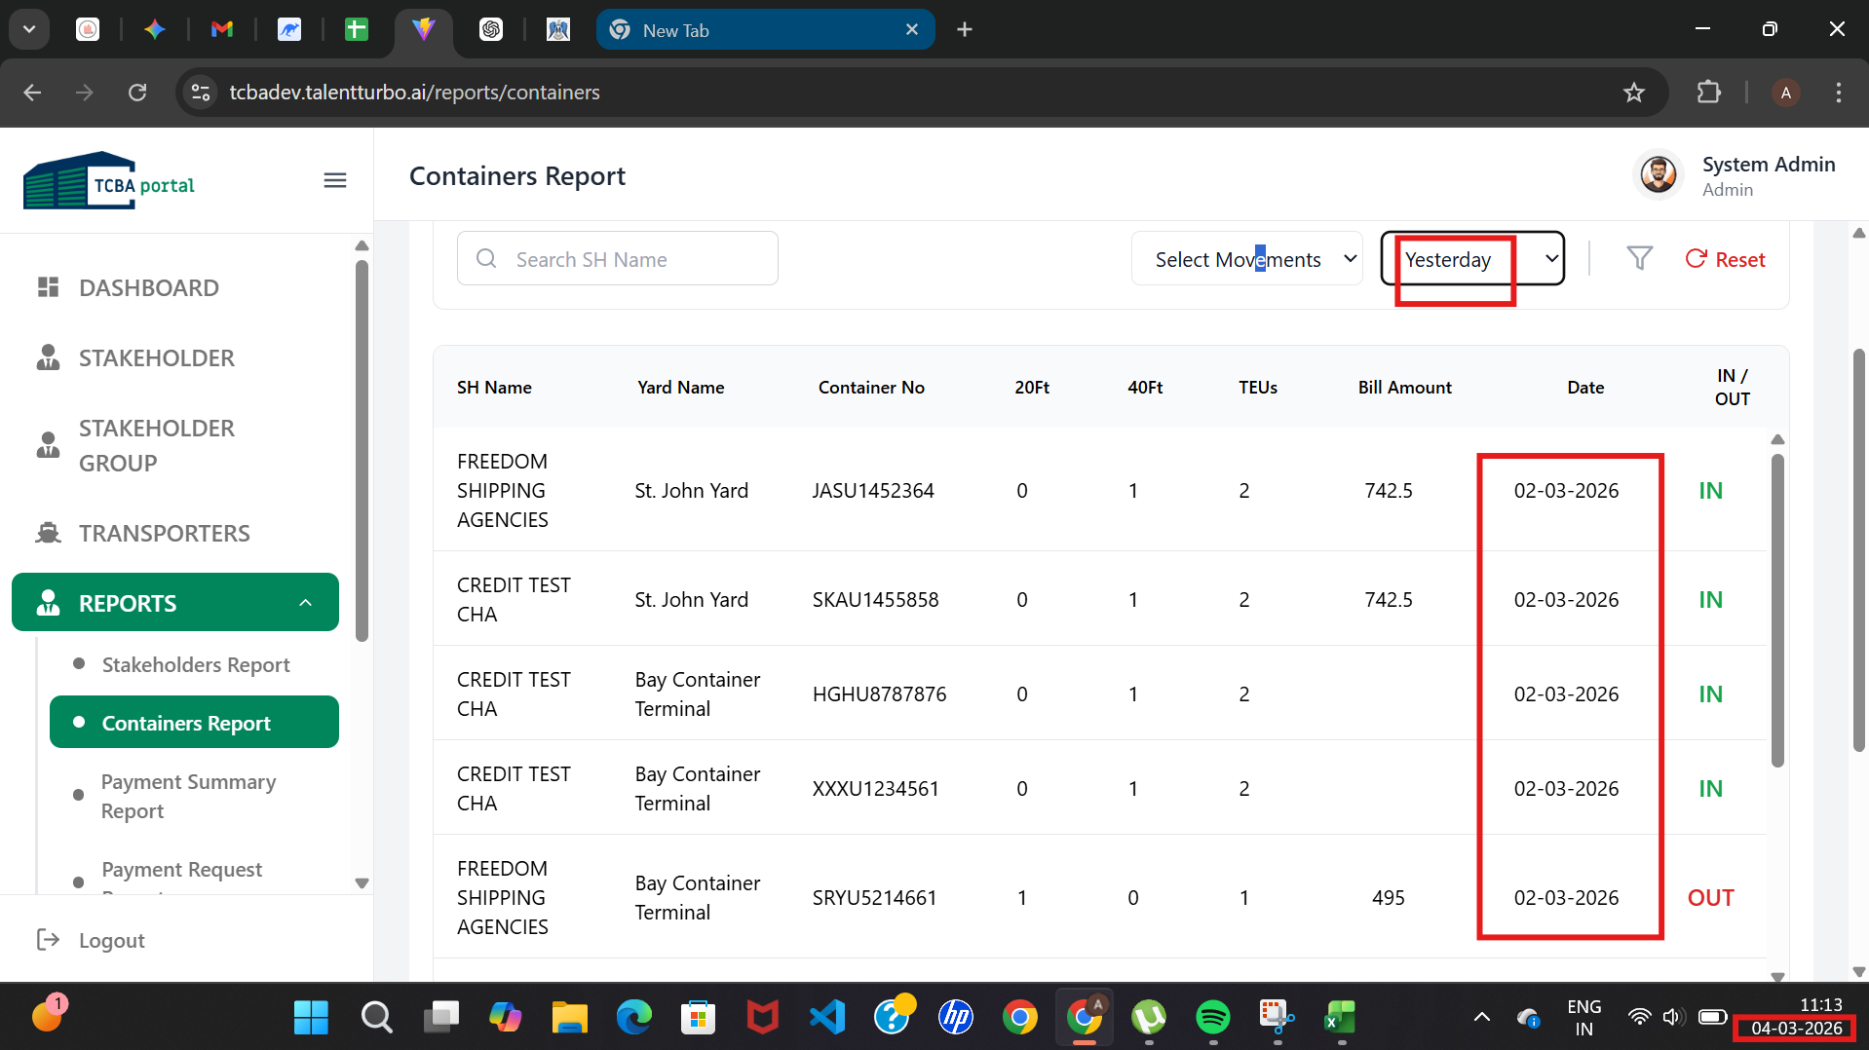
Task: Open Payment Summary Report link
Action: [188, 797]
